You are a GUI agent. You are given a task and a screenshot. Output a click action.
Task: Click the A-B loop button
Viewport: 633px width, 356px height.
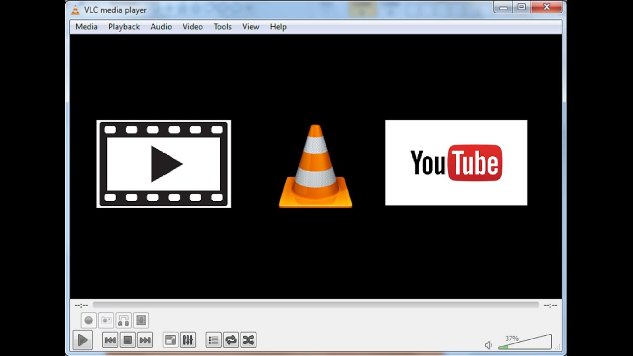124,320
